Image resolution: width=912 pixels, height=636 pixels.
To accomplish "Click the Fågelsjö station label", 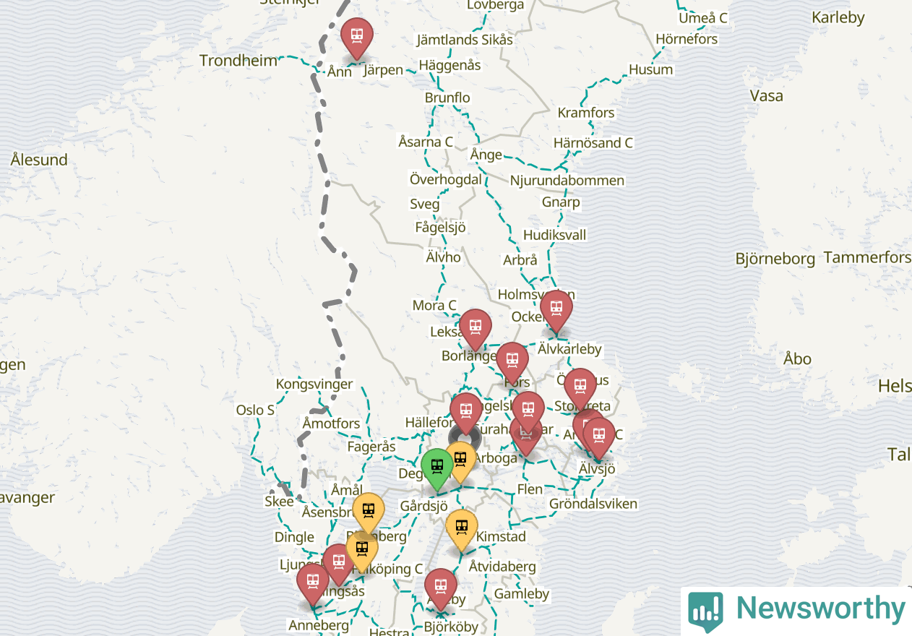I will (440, 227).
